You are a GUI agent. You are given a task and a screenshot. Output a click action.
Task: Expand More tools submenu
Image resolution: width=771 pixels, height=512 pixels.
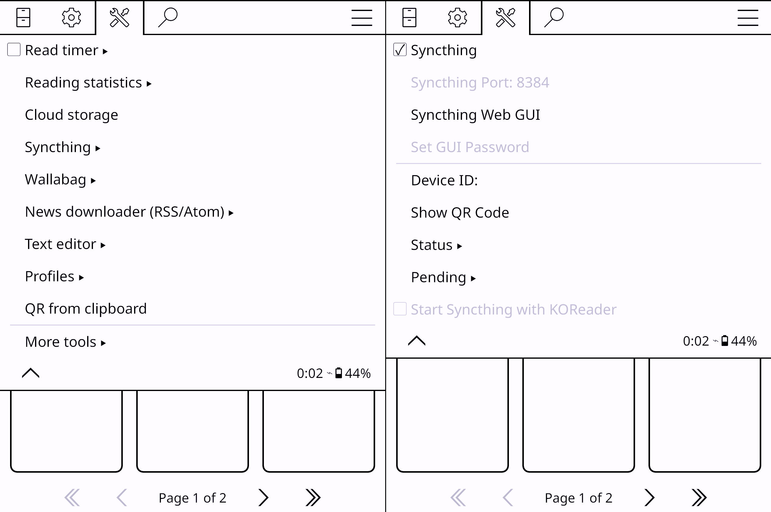[65, 342]
